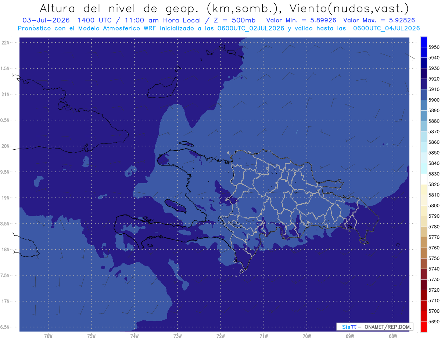441x341 pixels.
Task: Click the "5840" legend value
Action: coord(434,163)
